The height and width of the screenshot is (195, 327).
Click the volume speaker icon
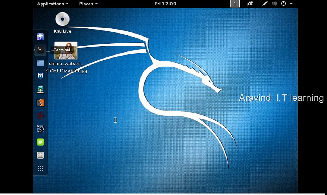point(274,4)
